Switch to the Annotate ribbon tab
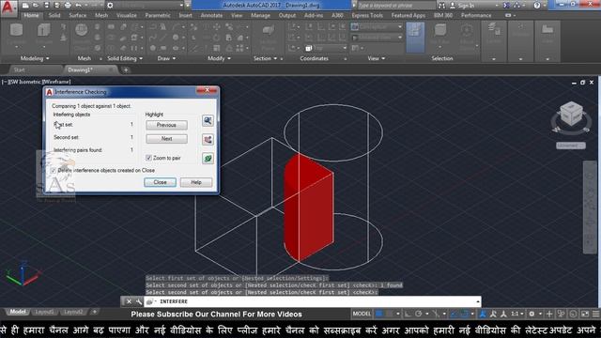This screenshot has height=338, width=601. [211, 15]
